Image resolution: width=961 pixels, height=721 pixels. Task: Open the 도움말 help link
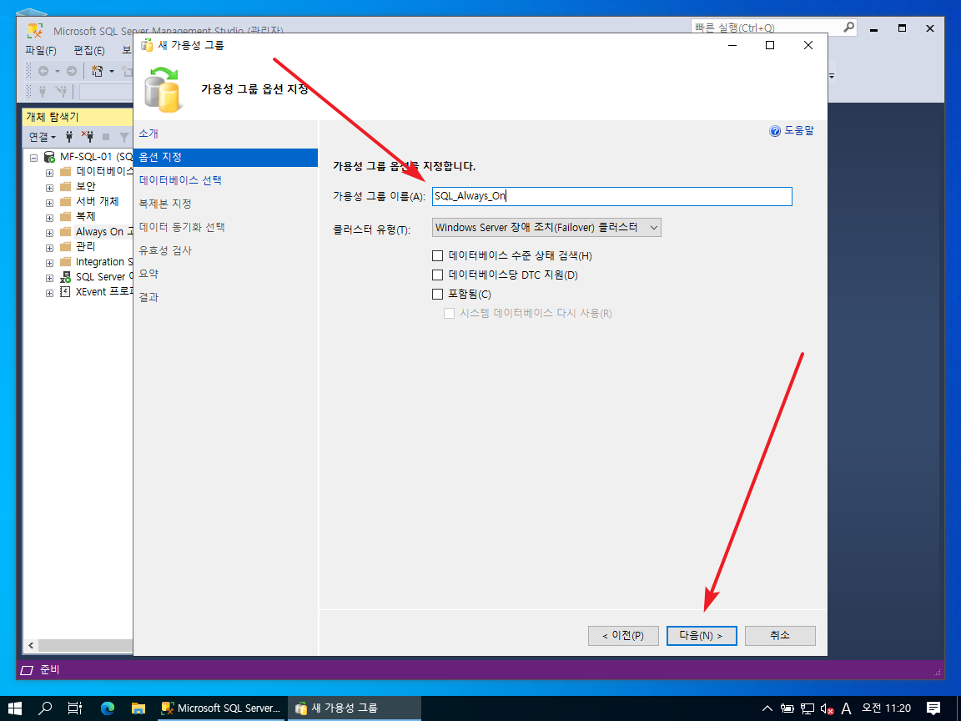pos(798,130)
